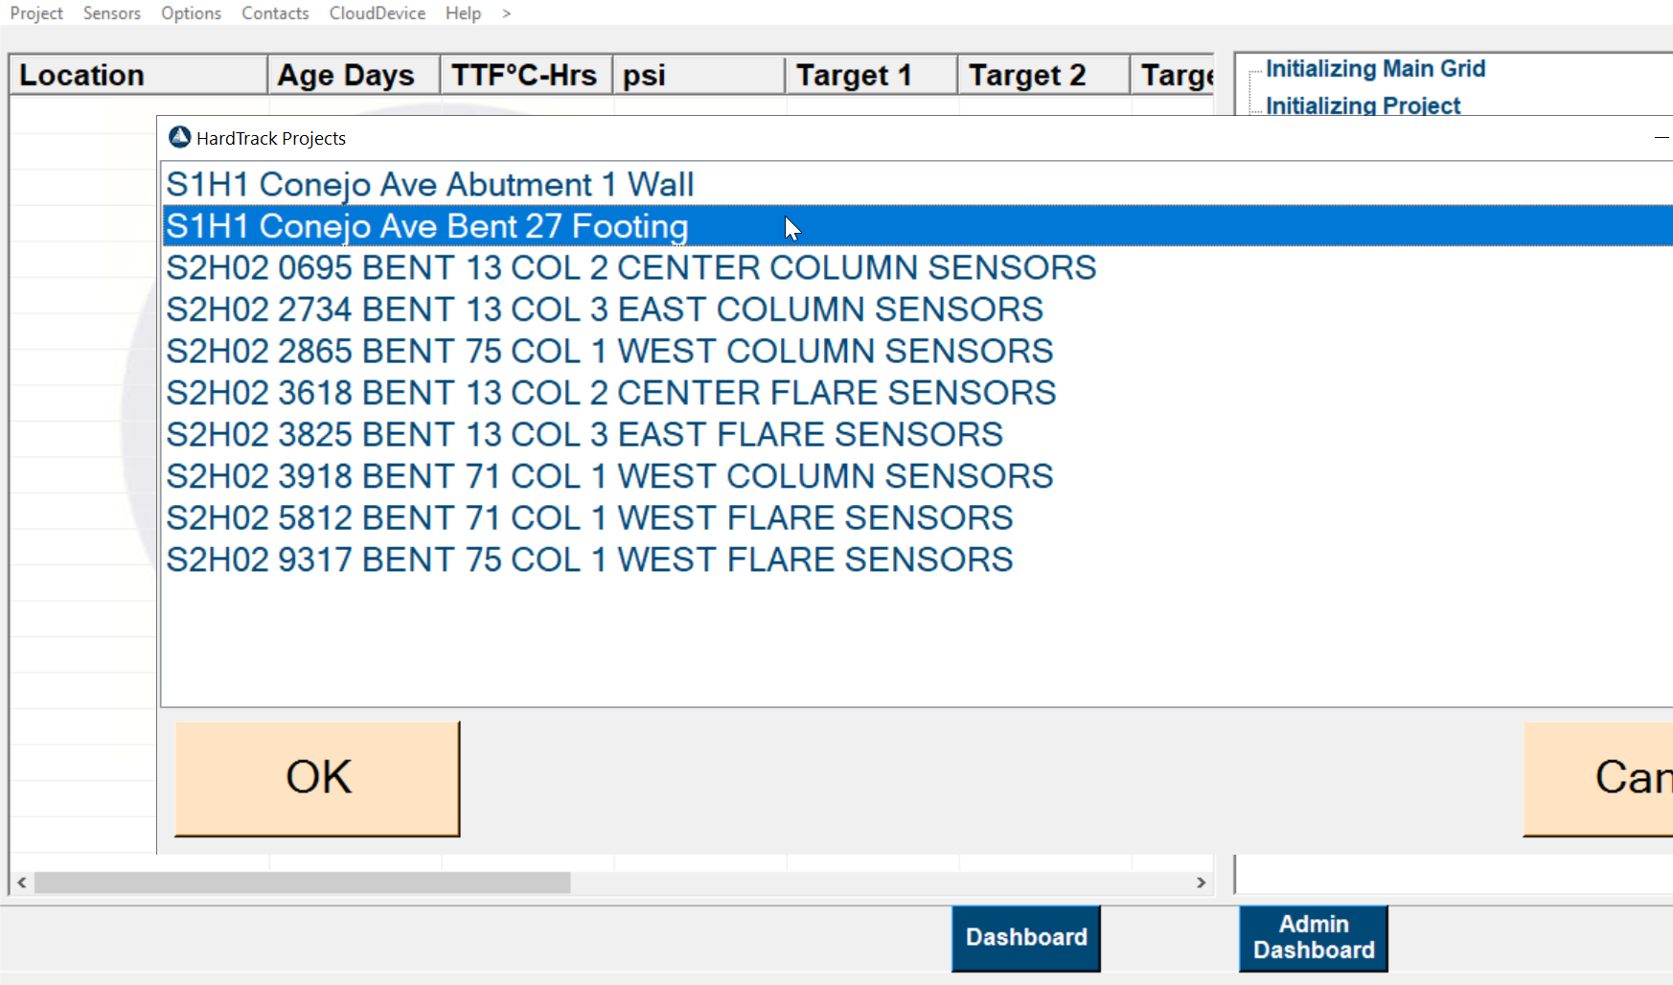Select S1H1 Conejo Ave Abutment 1 Wall
Image resolution: width=1673 pixels, height=985 pixels.
tap(429, 184)
